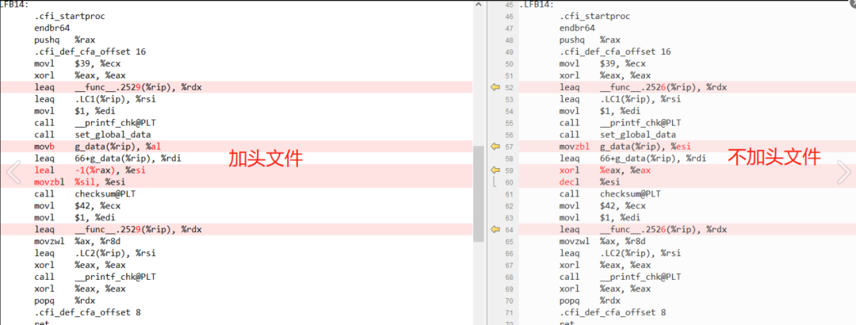This screenshot has width=856, height=325.
Task: Select left pane 'call set_global_data' line
Action: pyautogui.click(x=92, y=135)
